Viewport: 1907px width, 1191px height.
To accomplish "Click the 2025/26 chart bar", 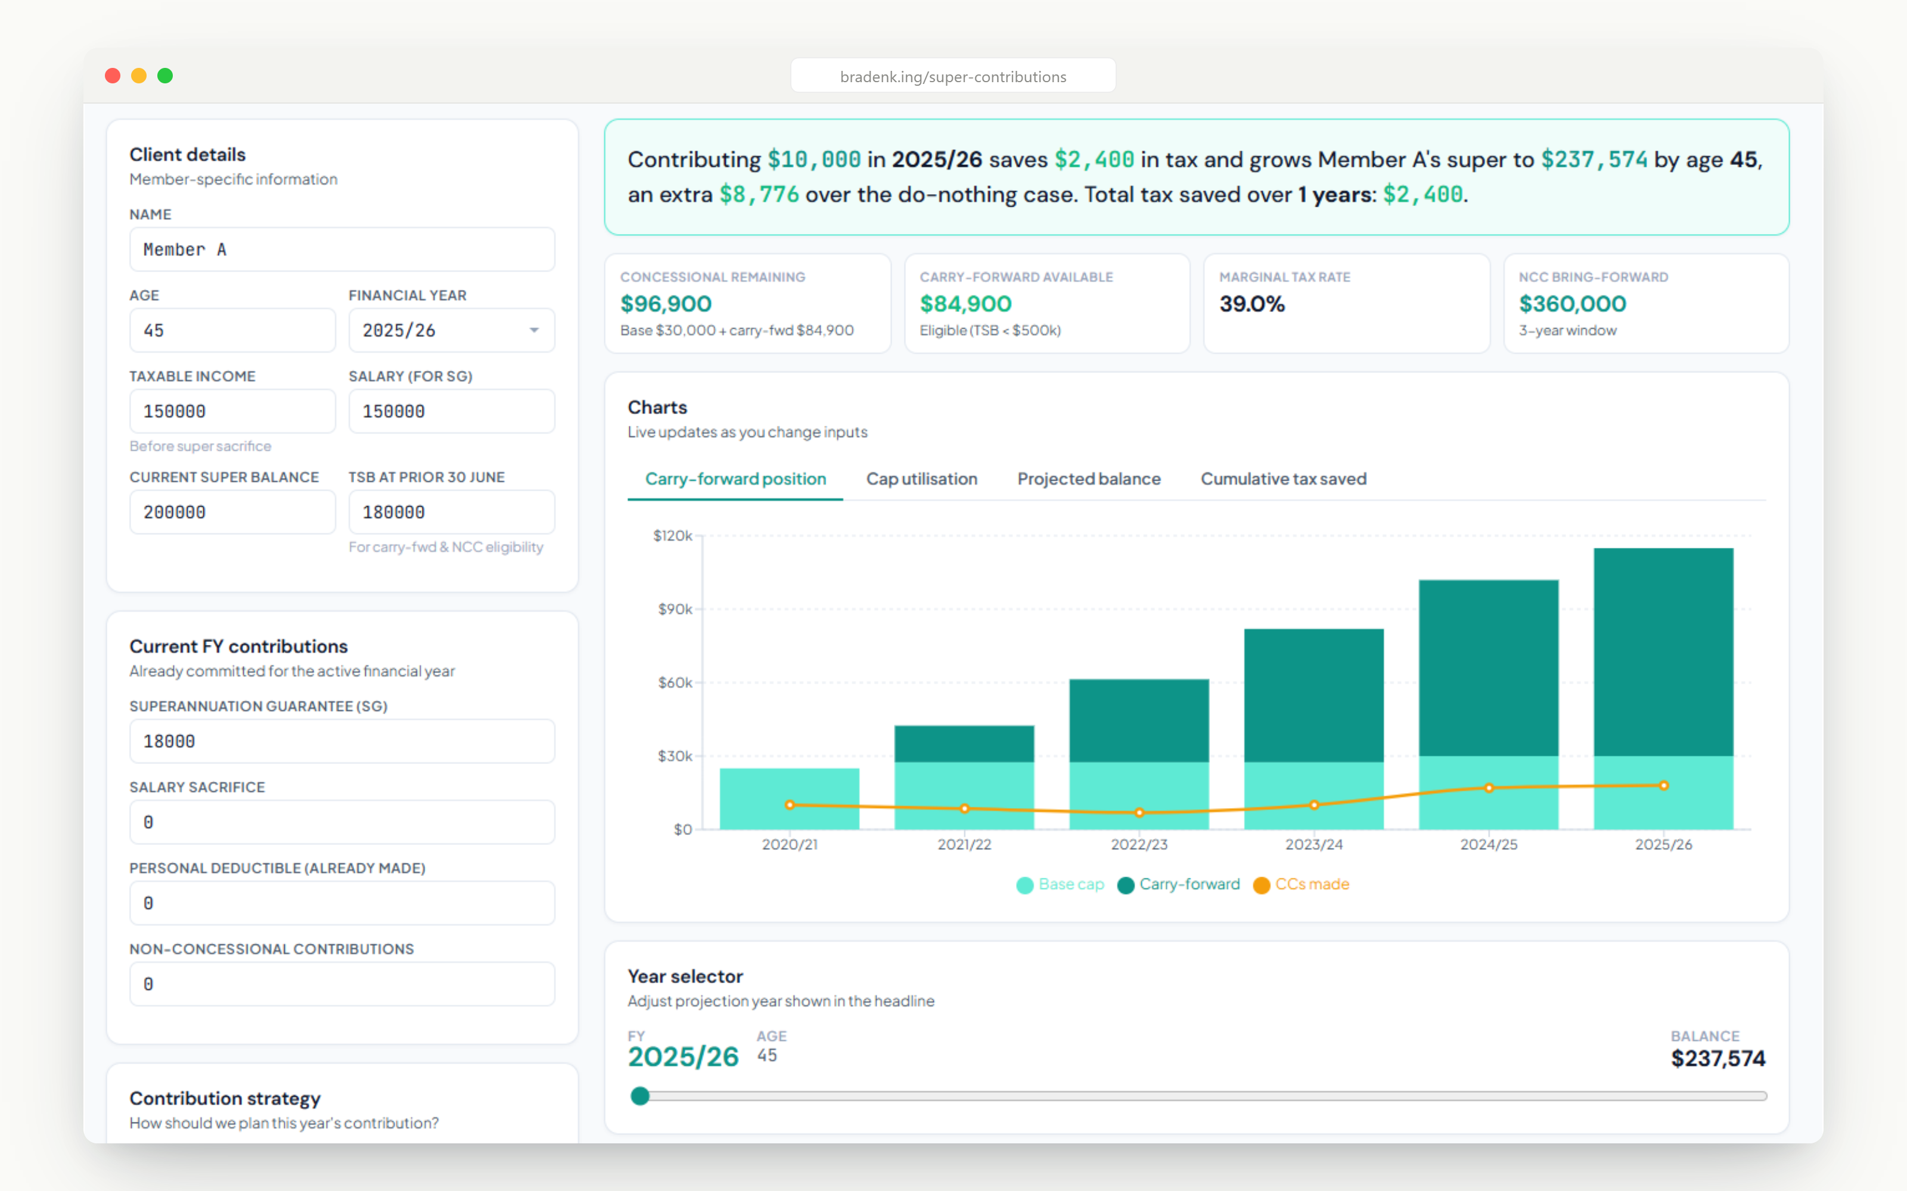I will click(1663, 688).
